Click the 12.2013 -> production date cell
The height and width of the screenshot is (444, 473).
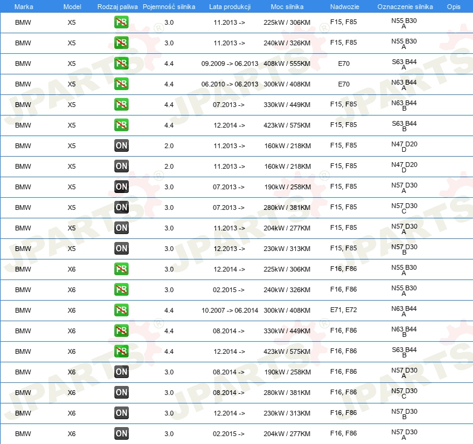pos(229,249)
